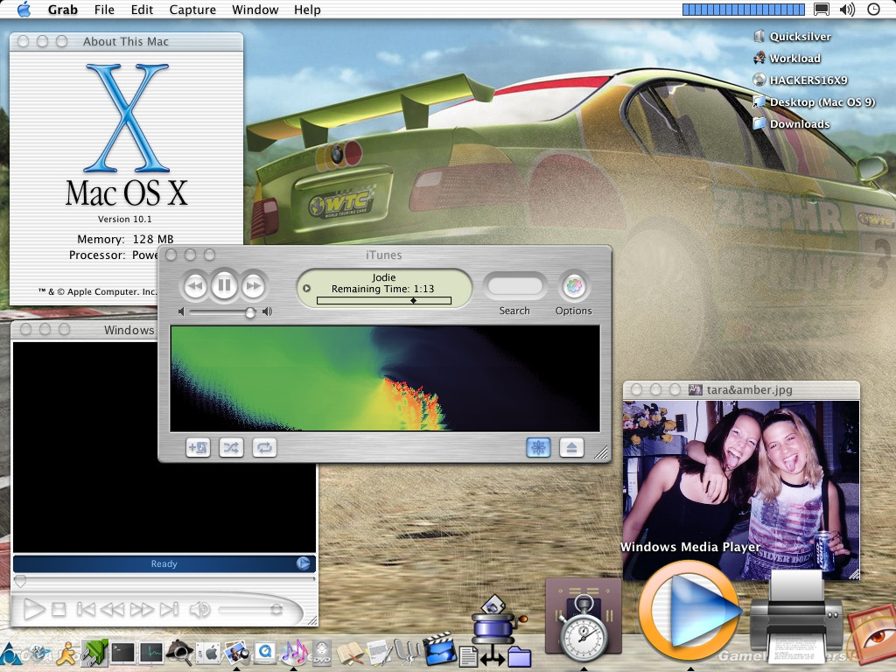
Task: Open CPU Monitor from the Dock
Action: [150, 652]
